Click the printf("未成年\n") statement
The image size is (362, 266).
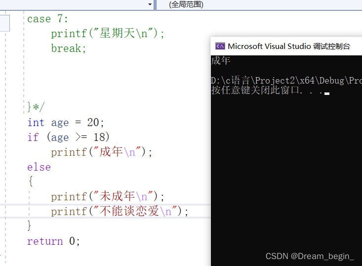[108, 196]
